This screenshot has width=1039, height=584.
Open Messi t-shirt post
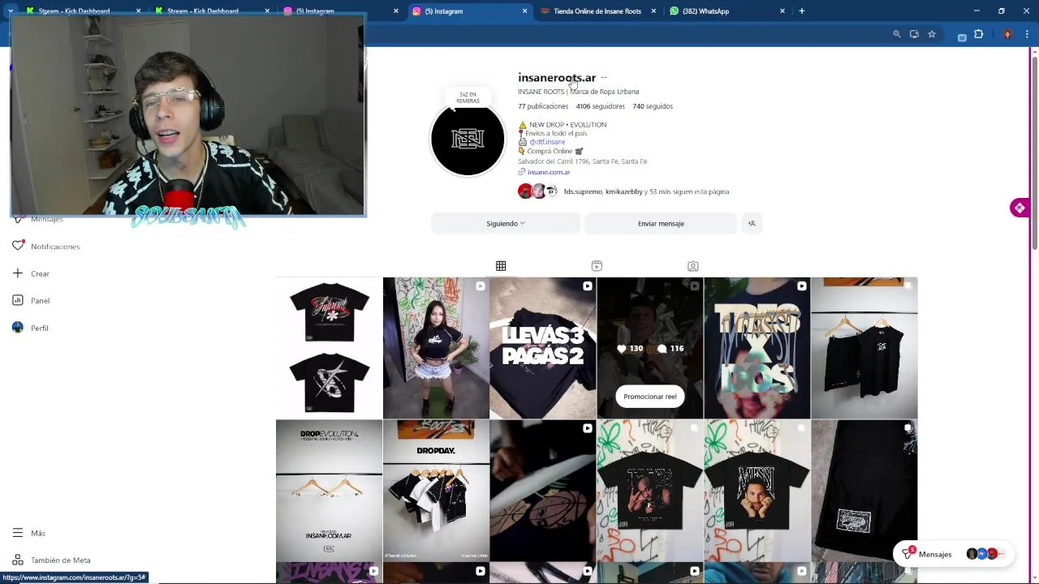[757, 491]
